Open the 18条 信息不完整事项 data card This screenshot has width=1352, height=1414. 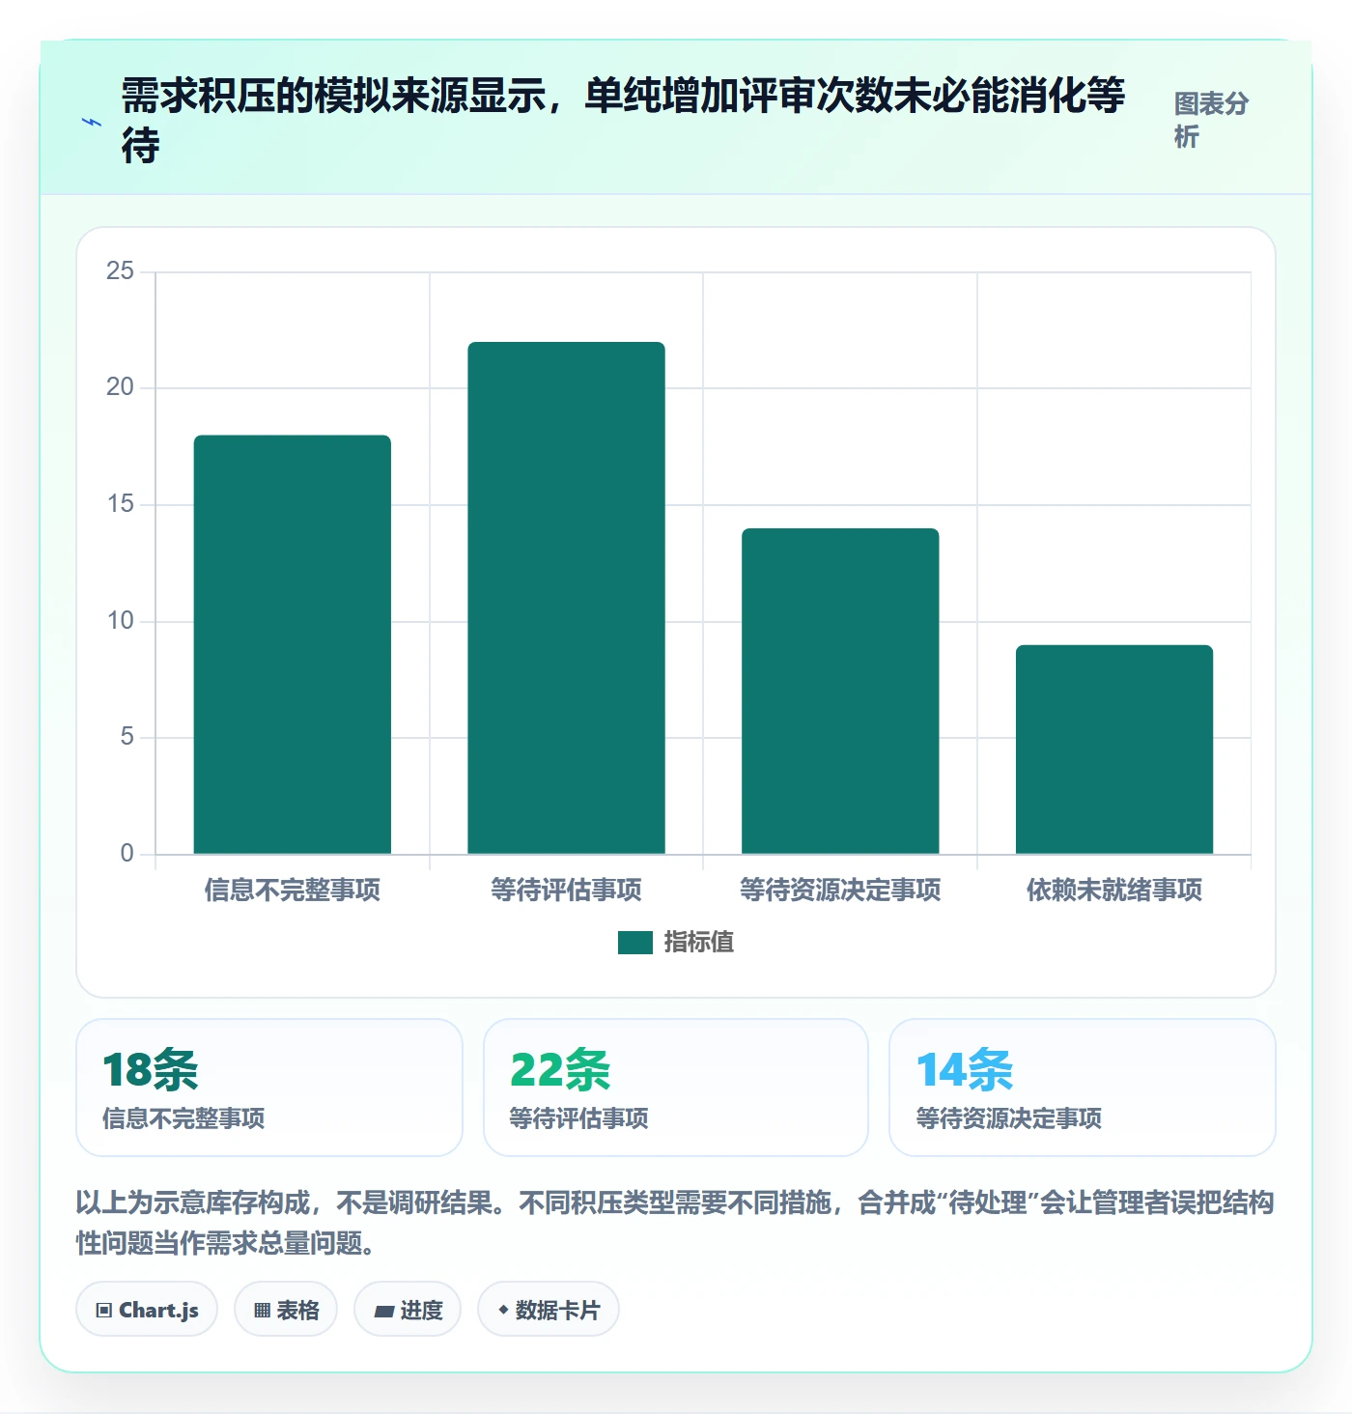tap(269, 1088)
